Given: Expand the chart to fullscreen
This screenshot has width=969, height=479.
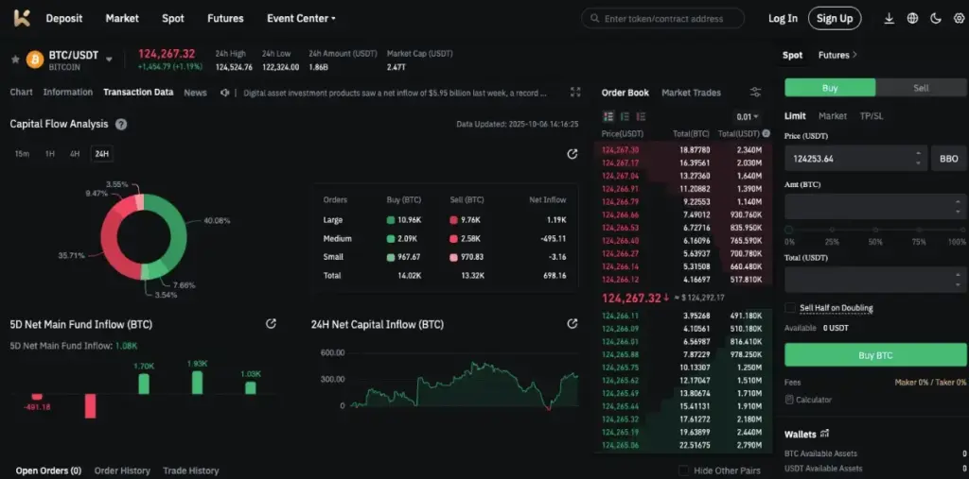Looking at the screenshot, I should [575, 93].
